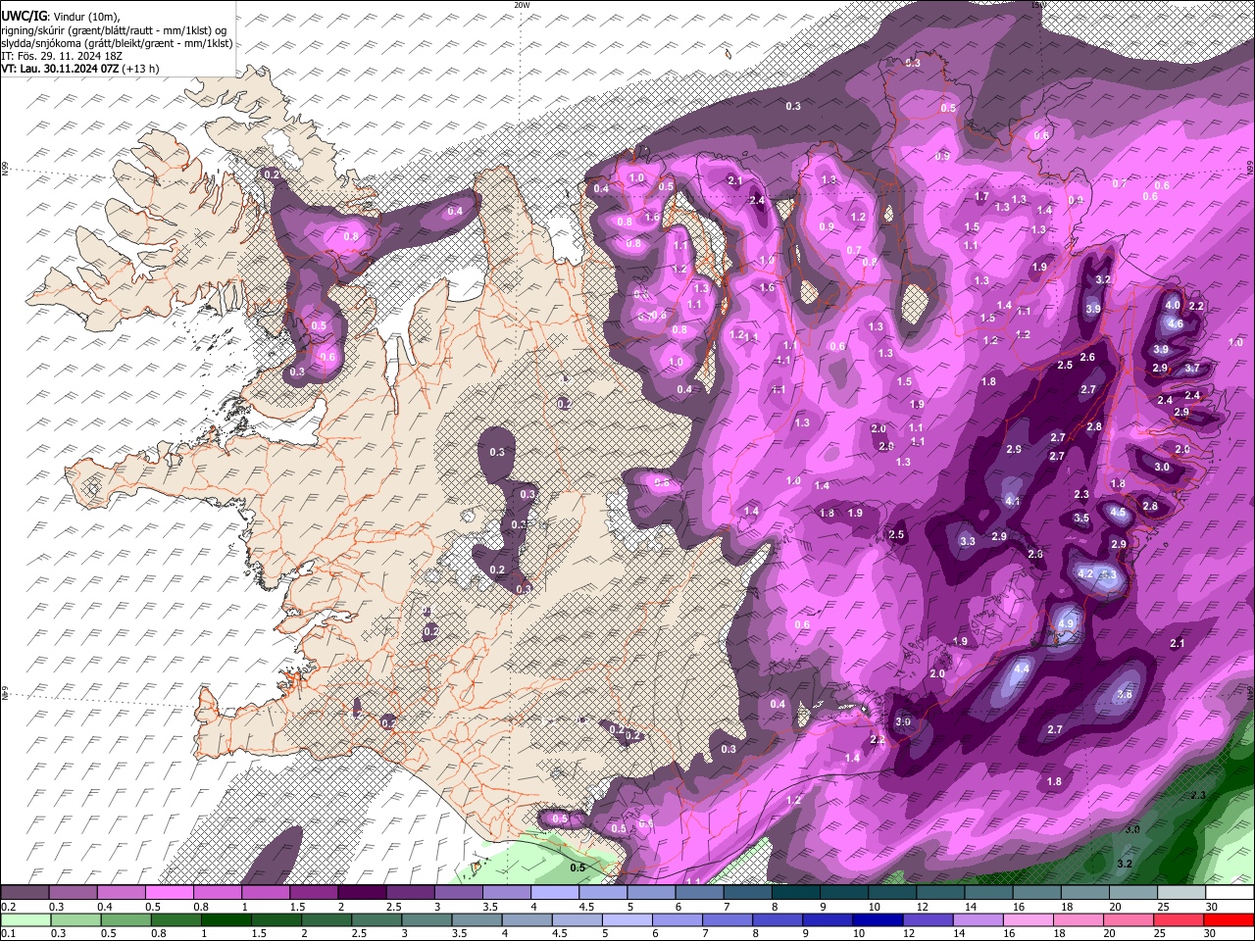This screenshot has width=1255, height=941.
Task: Click the '20W' longitude label
Action: pyautogui.click(x=522, y=5)
